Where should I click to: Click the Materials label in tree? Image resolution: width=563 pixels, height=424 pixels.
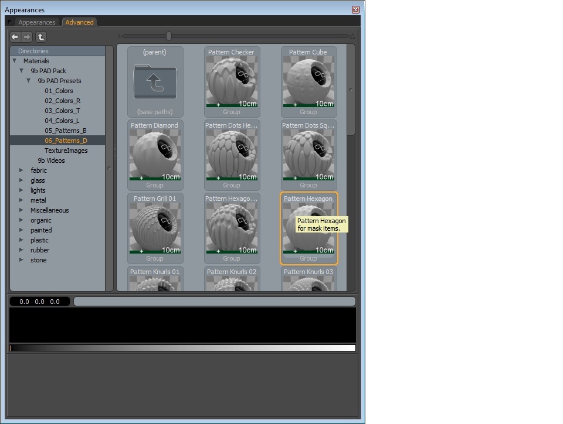tap(36, 61)
